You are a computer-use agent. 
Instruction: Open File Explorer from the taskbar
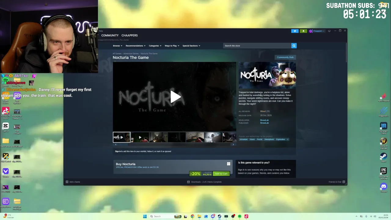(199, 216)
